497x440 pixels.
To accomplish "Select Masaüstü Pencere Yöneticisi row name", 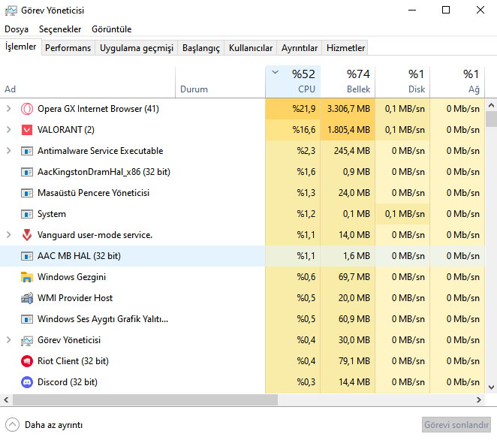I will (x=93, y=193).
